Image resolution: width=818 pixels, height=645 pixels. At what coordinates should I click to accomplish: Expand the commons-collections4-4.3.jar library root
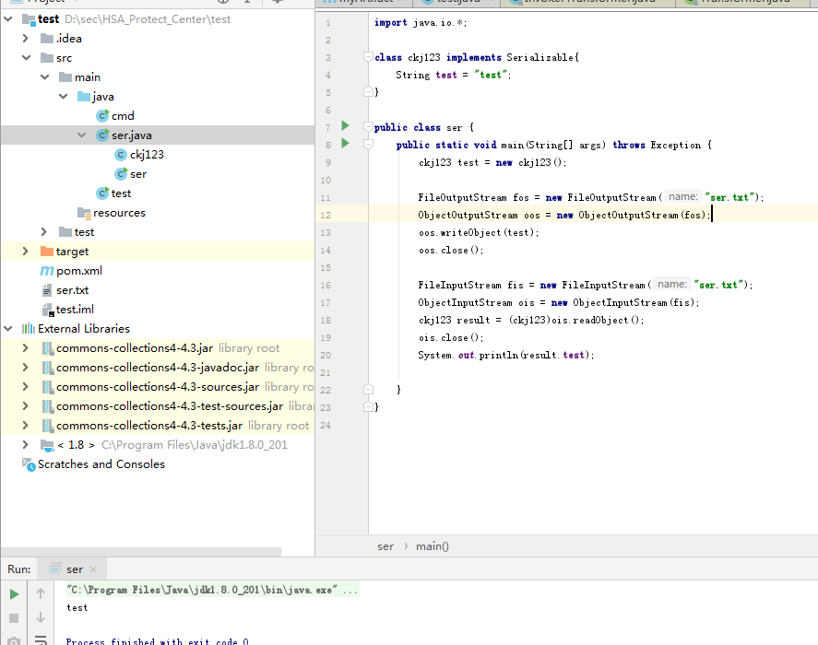click(x=25, y=347)
